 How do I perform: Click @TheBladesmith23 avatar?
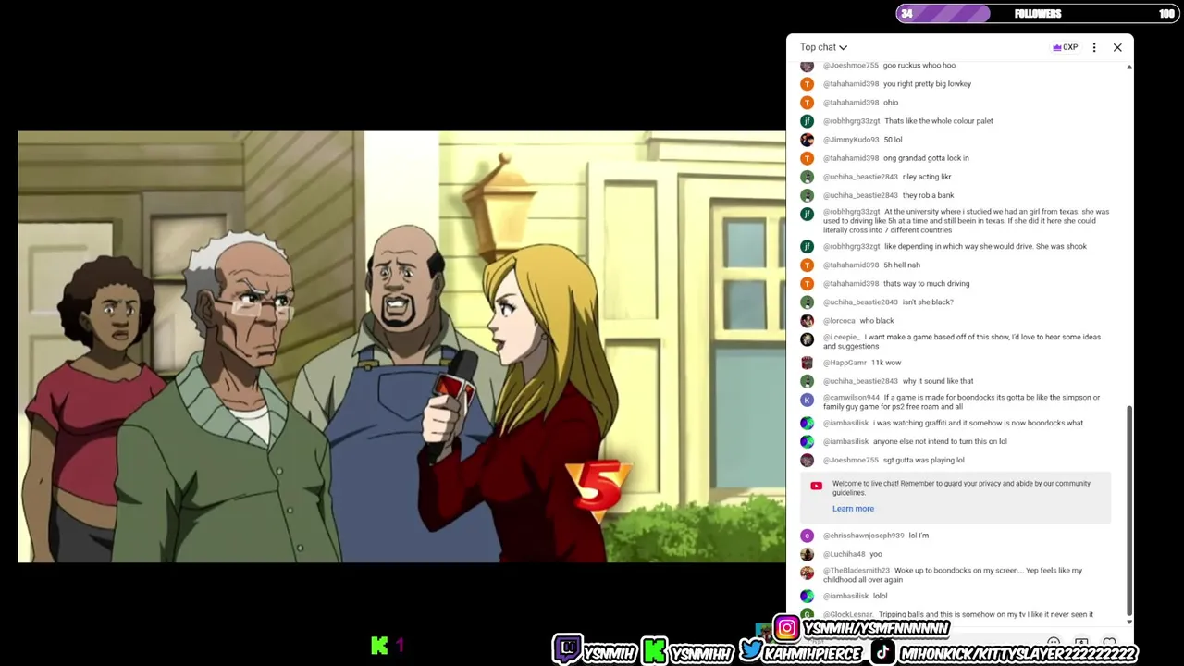coord(807,573)
